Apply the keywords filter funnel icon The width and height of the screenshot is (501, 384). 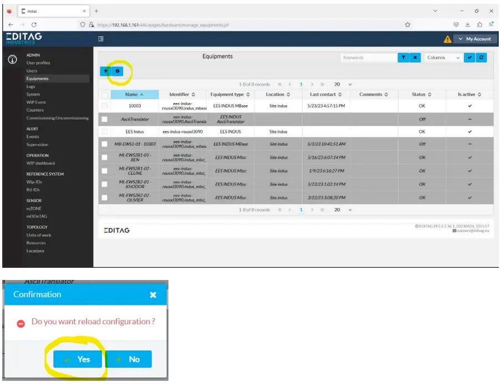[403, 58]
